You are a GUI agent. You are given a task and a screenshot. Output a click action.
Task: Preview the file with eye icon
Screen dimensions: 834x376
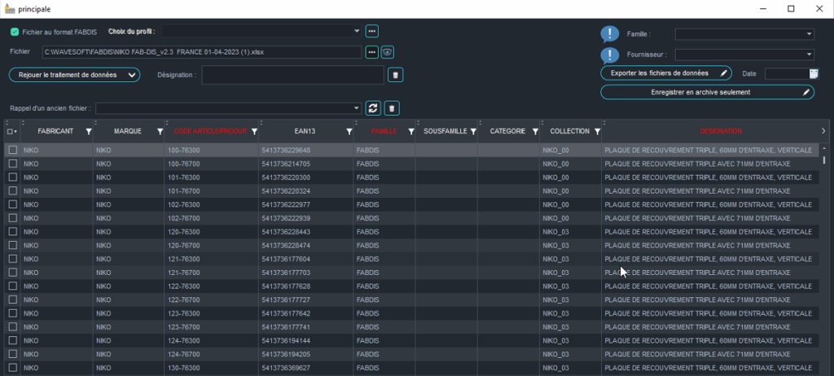click(387, 51)
